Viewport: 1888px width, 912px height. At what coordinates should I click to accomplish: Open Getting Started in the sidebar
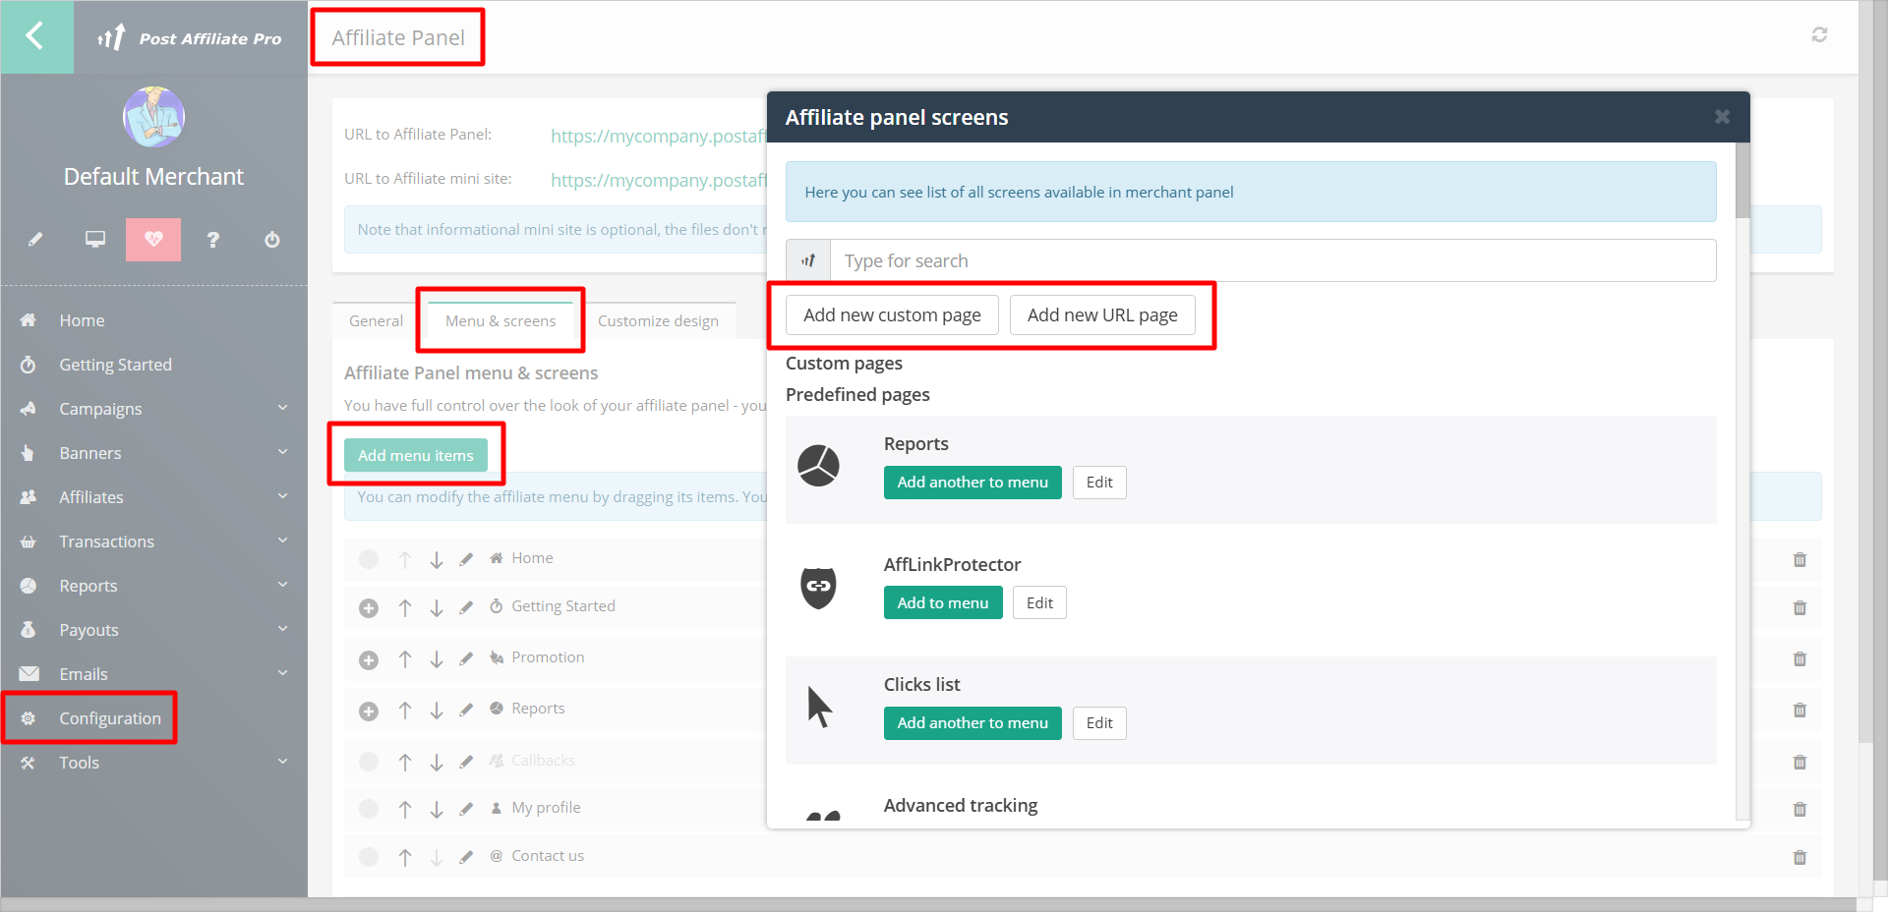(x=115, y=365)
